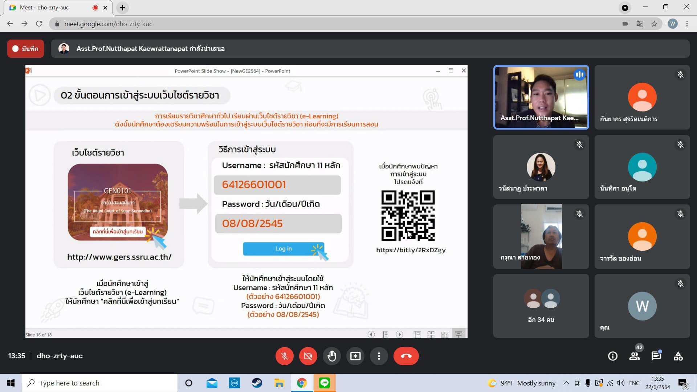697x392 pixels.
Task: Open the meeting details info icon
Action: pyautogui.click(x=613, y=356)
